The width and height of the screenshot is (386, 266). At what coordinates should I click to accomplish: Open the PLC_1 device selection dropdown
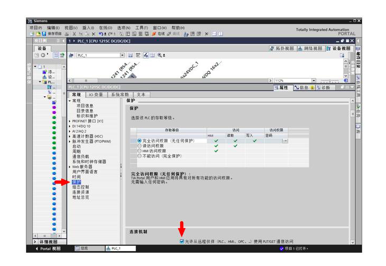click(x=122, y=55)
